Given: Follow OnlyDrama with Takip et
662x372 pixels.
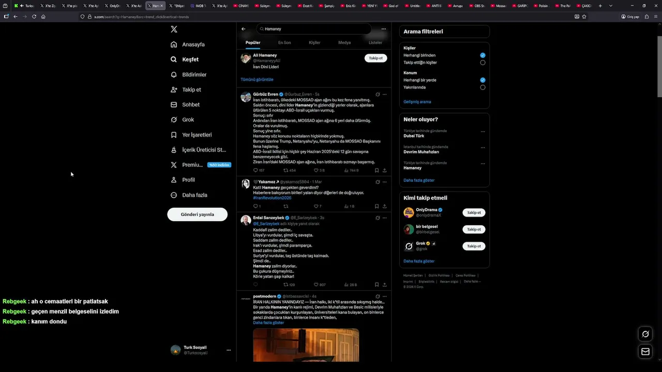Looking at the screenshot, I should (x=474, y=212).
